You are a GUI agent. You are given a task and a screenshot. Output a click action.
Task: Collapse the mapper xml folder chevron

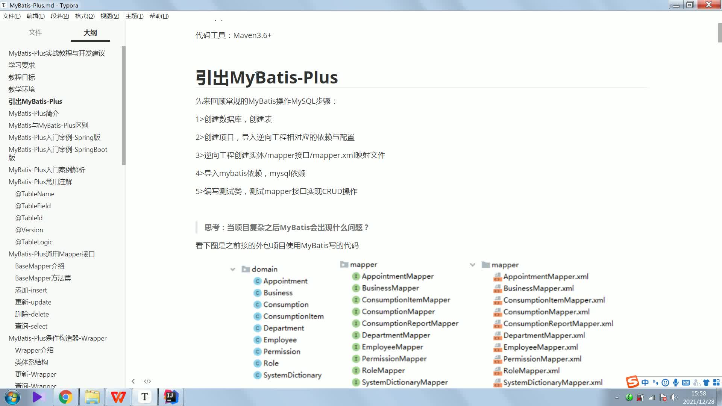[x=473, y=265]
